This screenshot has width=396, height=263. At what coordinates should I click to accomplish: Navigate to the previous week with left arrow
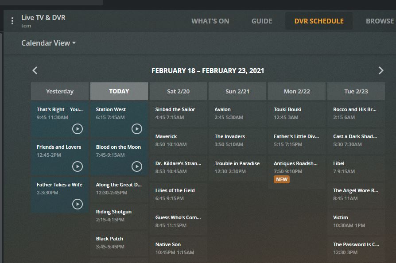point(35,70)
